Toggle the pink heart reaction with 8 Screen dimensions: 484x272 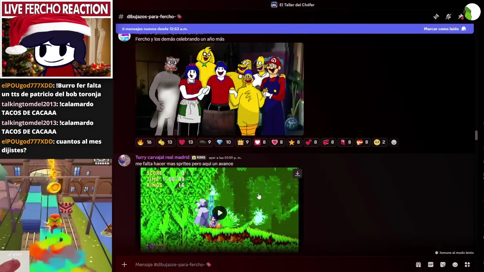pos(277,142)
